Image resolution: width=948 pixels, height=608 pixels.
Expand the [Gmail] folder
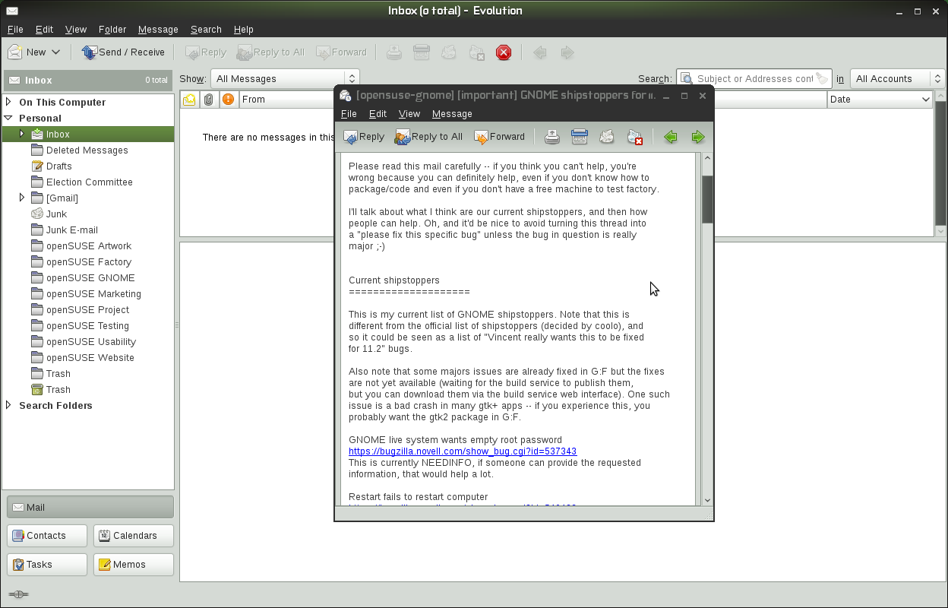[x=22, y=198]
